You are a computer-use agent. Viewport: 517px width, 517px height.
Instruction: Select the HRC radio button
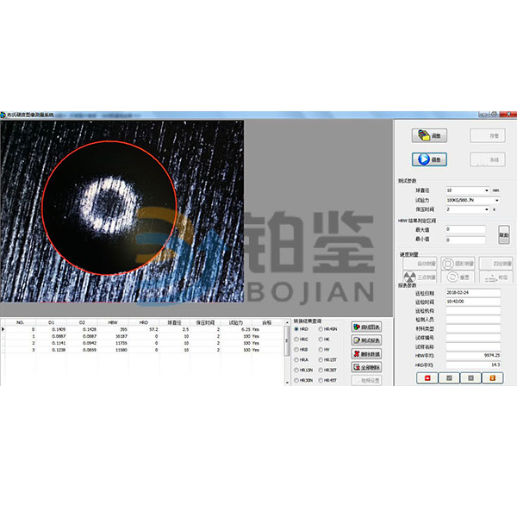click(x=298, y=339)
